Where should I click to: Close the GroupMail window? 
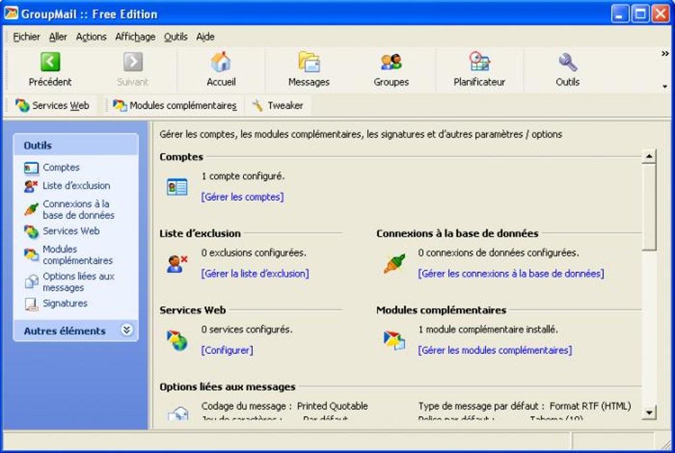[x=660, y=14]
